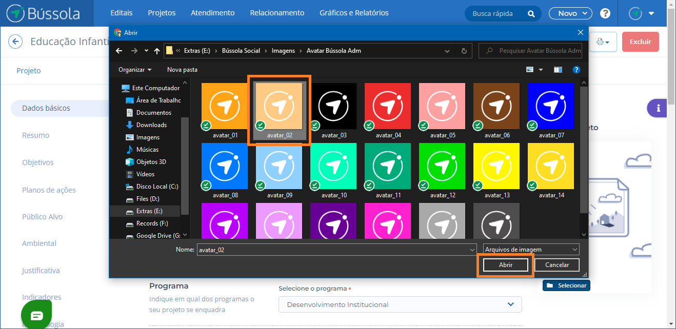Image resolution: width=676 pixels, height=329 pixels.
Task: Open the green chat widget
Action: (36, 315)
